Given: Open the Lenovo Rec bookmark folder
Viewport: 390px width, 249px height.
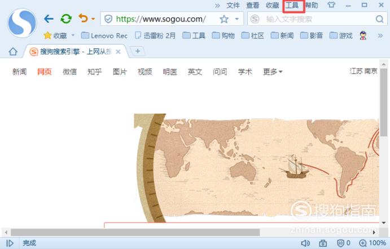Looking at the screenshot, I should coord(104,35).
